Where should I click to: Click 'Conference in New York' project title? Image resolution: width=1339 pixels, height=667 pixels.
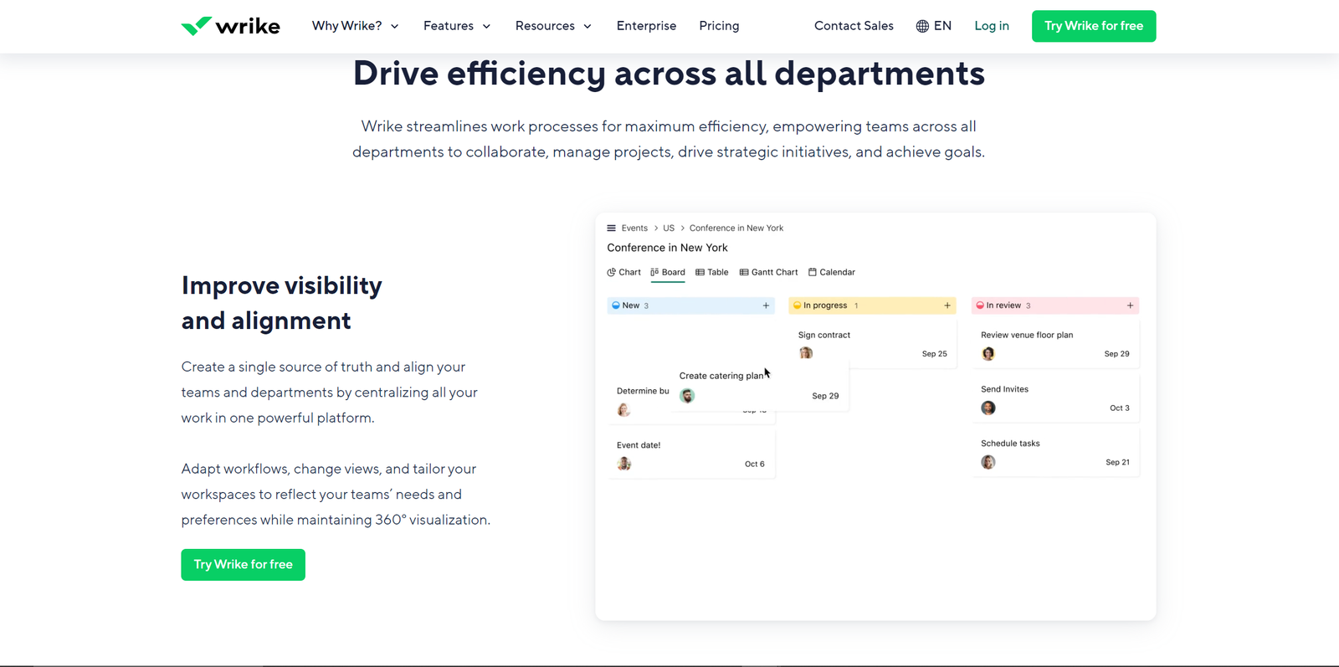667,248
